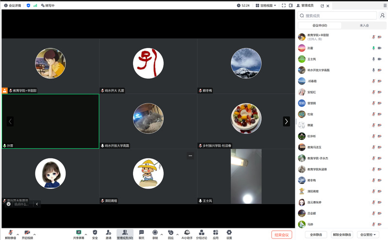Viewport: 388px width, 240px height.
Task: Click the Invite (邀请) icon
Action: (108, 234)
